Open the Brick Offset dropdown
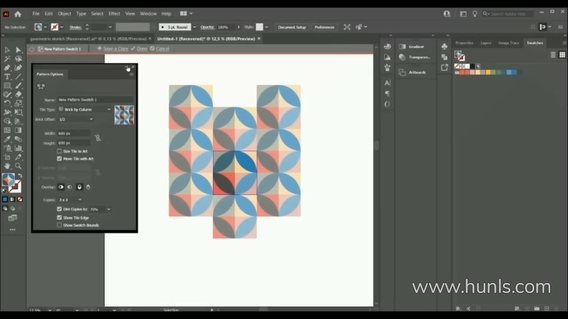The height and width of the screenshot is (319, 568). click(76, 119)
